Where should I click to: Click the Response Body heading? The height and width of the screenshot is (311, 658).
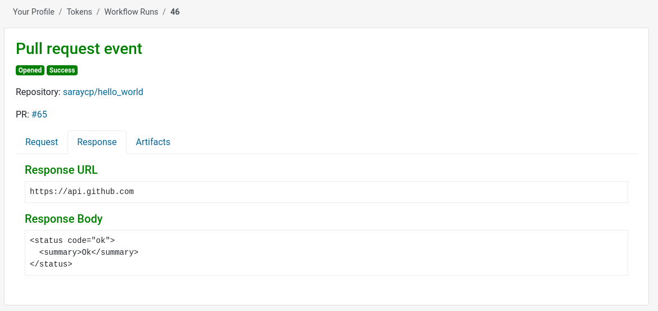pos(64,219)
